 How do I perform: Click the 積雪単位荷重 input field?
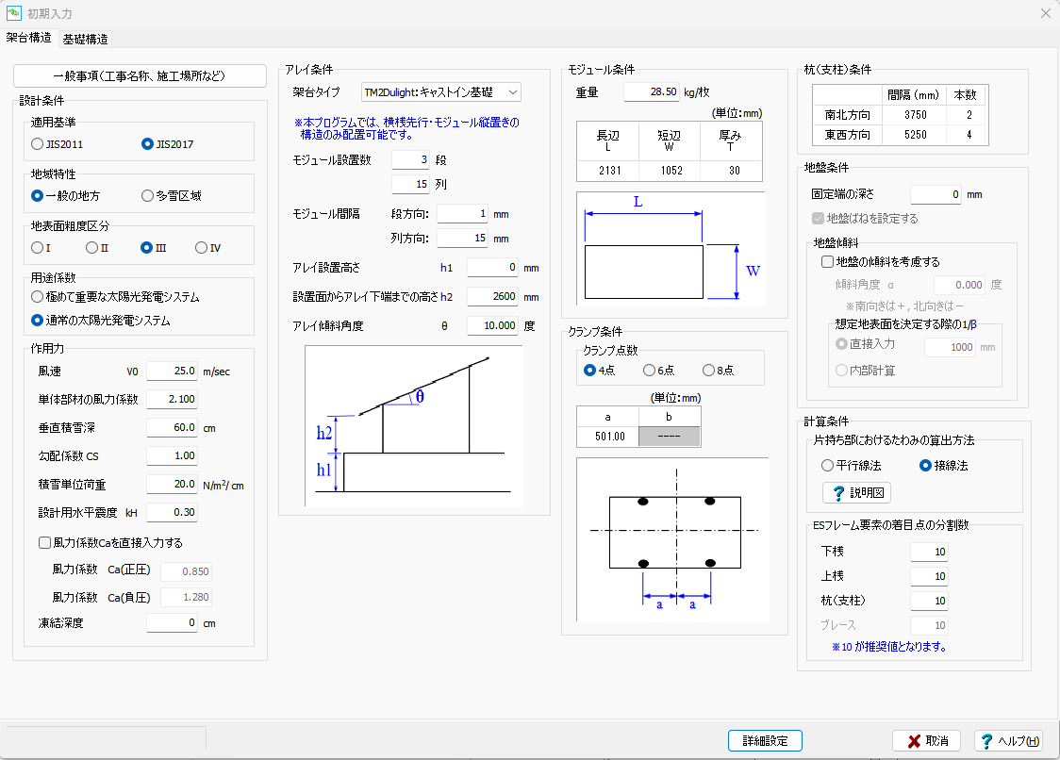click(172, 485)
